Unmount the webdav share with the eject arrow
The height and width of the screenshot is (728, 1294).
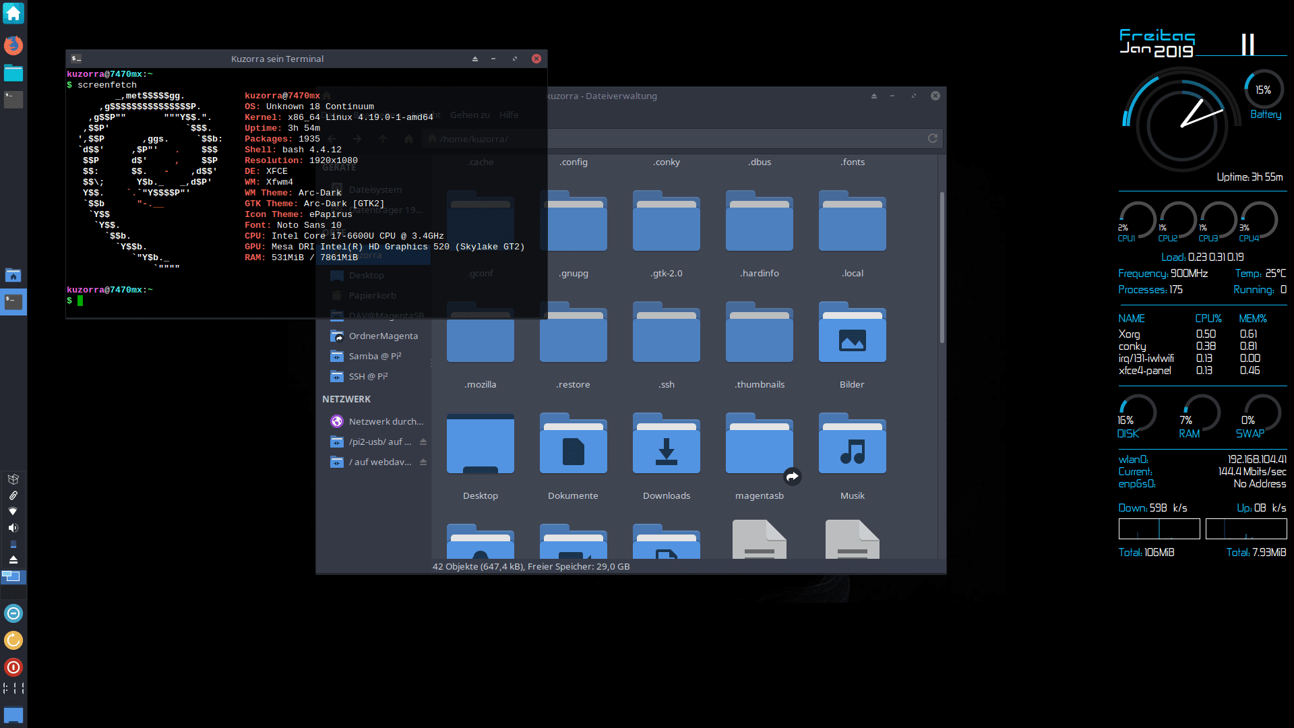coord(423,462)
